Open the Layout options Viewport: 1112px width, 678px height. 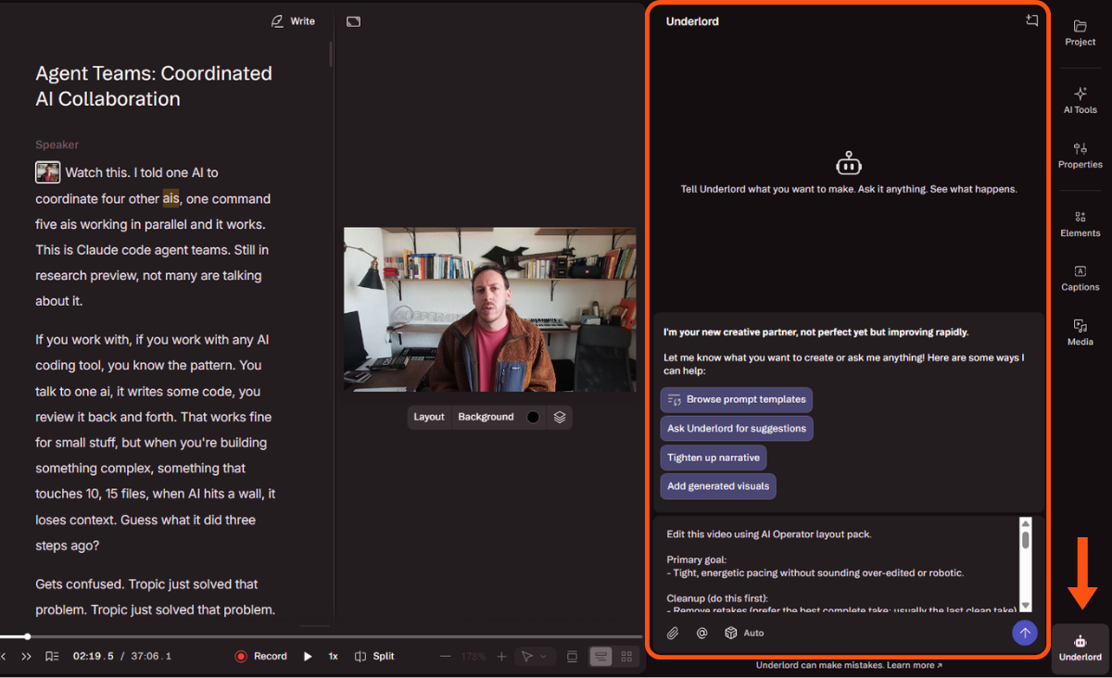pyautogui.click(x=429, y=417)
